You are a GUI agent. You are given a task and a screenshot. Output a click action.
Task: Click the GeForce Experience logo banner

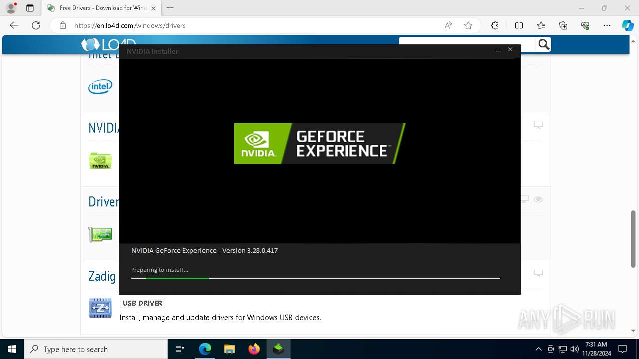coord(319,144)
